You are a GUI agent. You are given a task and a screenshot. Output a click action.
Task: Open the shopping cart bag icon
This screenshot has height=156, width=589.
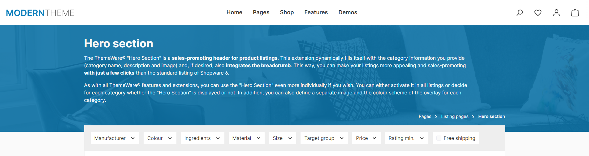coord(575,13)
